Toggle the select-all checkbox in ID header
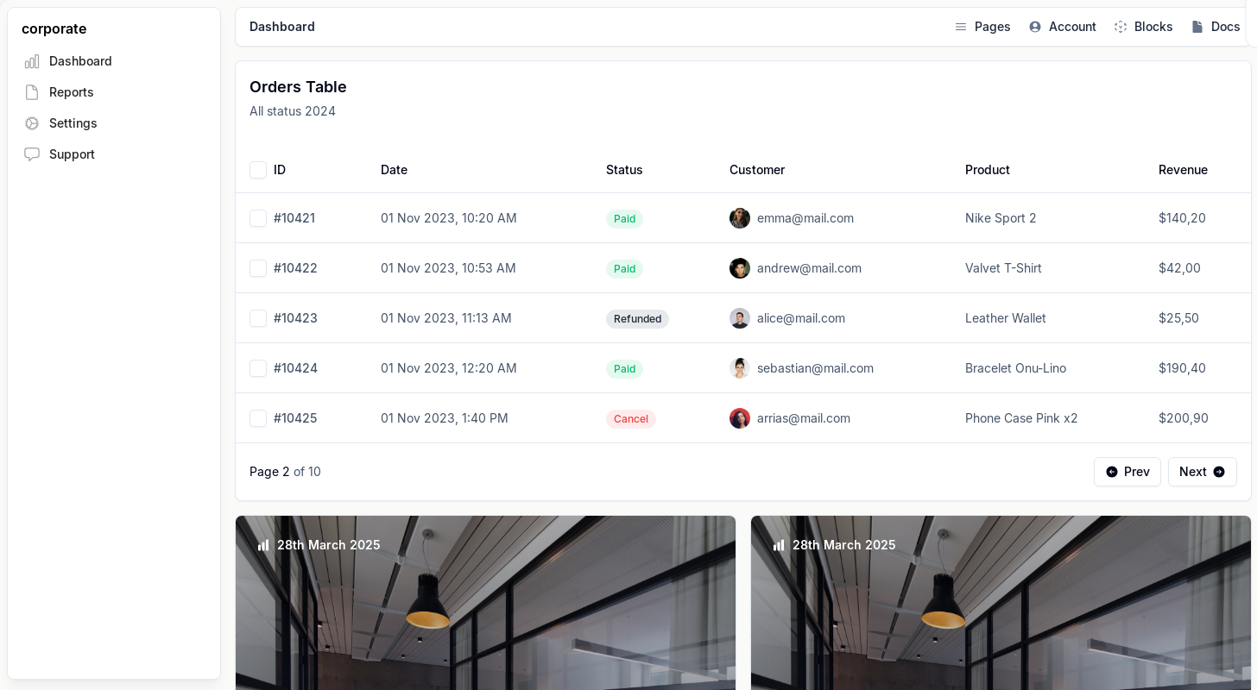Screen dimensions: 1257x690 pyautogui.click(x=258, y=170)
